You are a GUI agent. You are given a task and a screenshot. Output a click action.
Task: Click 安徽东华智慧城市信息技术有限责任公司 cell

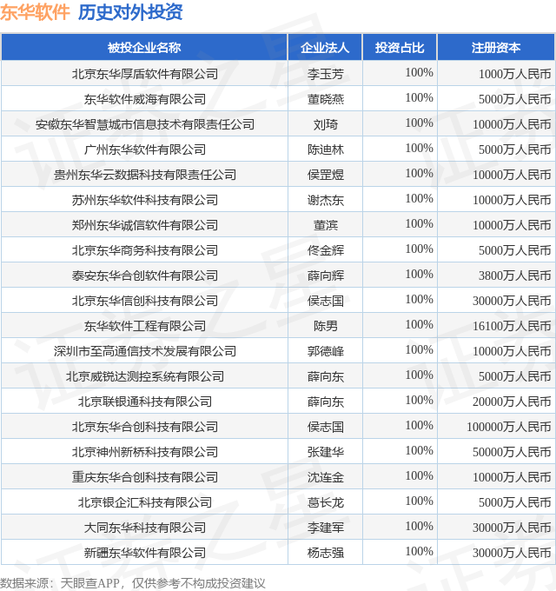[x=145, y=124]
